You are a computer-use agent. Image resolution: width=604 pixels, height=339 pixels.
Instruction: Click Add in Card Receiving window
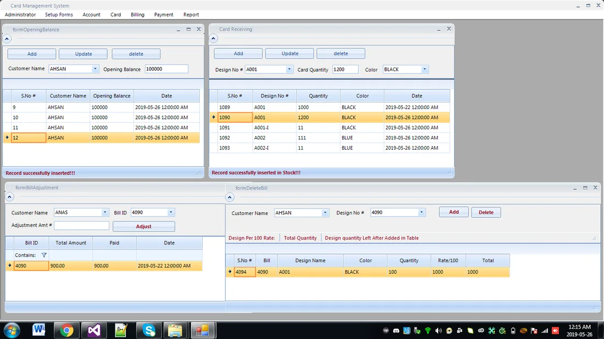click(238, 54)
